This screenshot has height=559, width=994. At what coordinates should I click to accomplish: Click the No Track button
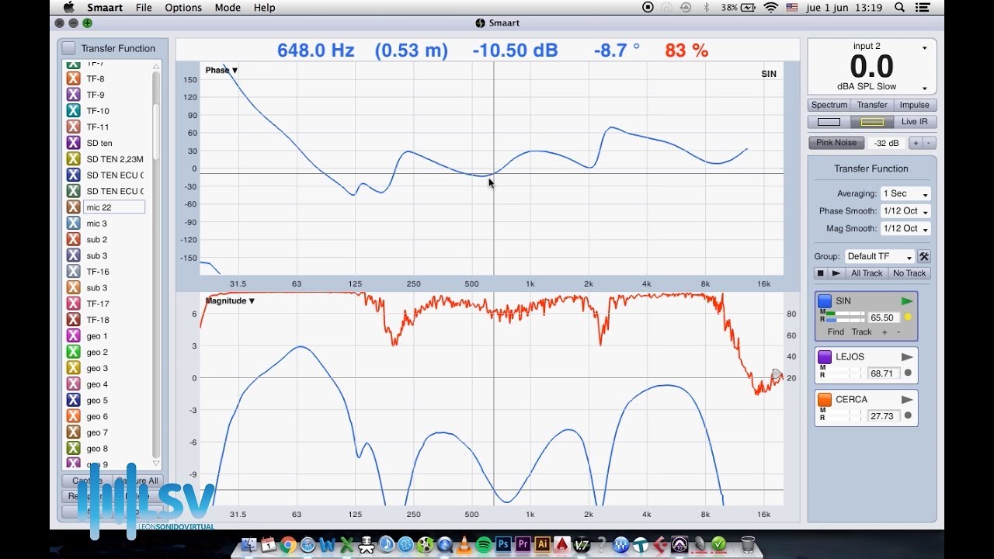click(x=909, y=273)
